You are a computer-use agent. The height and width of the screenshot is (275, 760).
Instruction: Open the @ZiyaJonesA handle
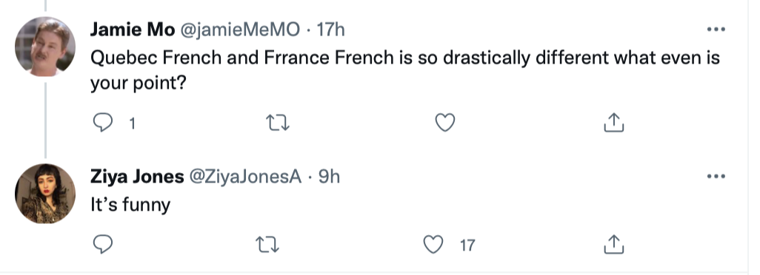(x=246, y=177)
